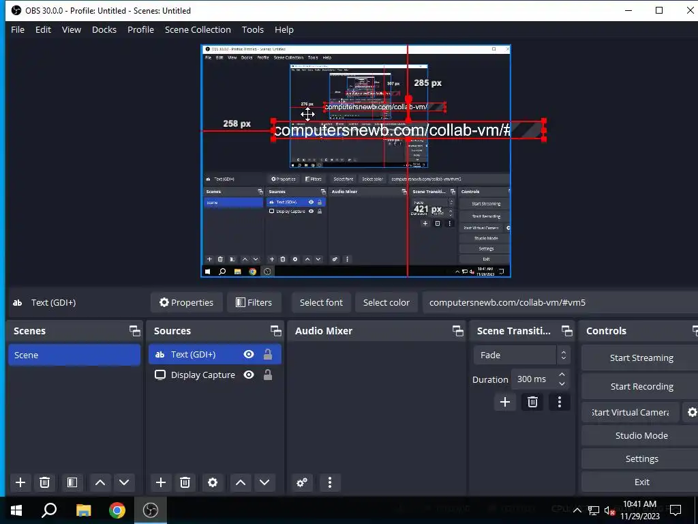Click Select color button
The height and width of the screenshot is (524, 698).
(386, 302)
